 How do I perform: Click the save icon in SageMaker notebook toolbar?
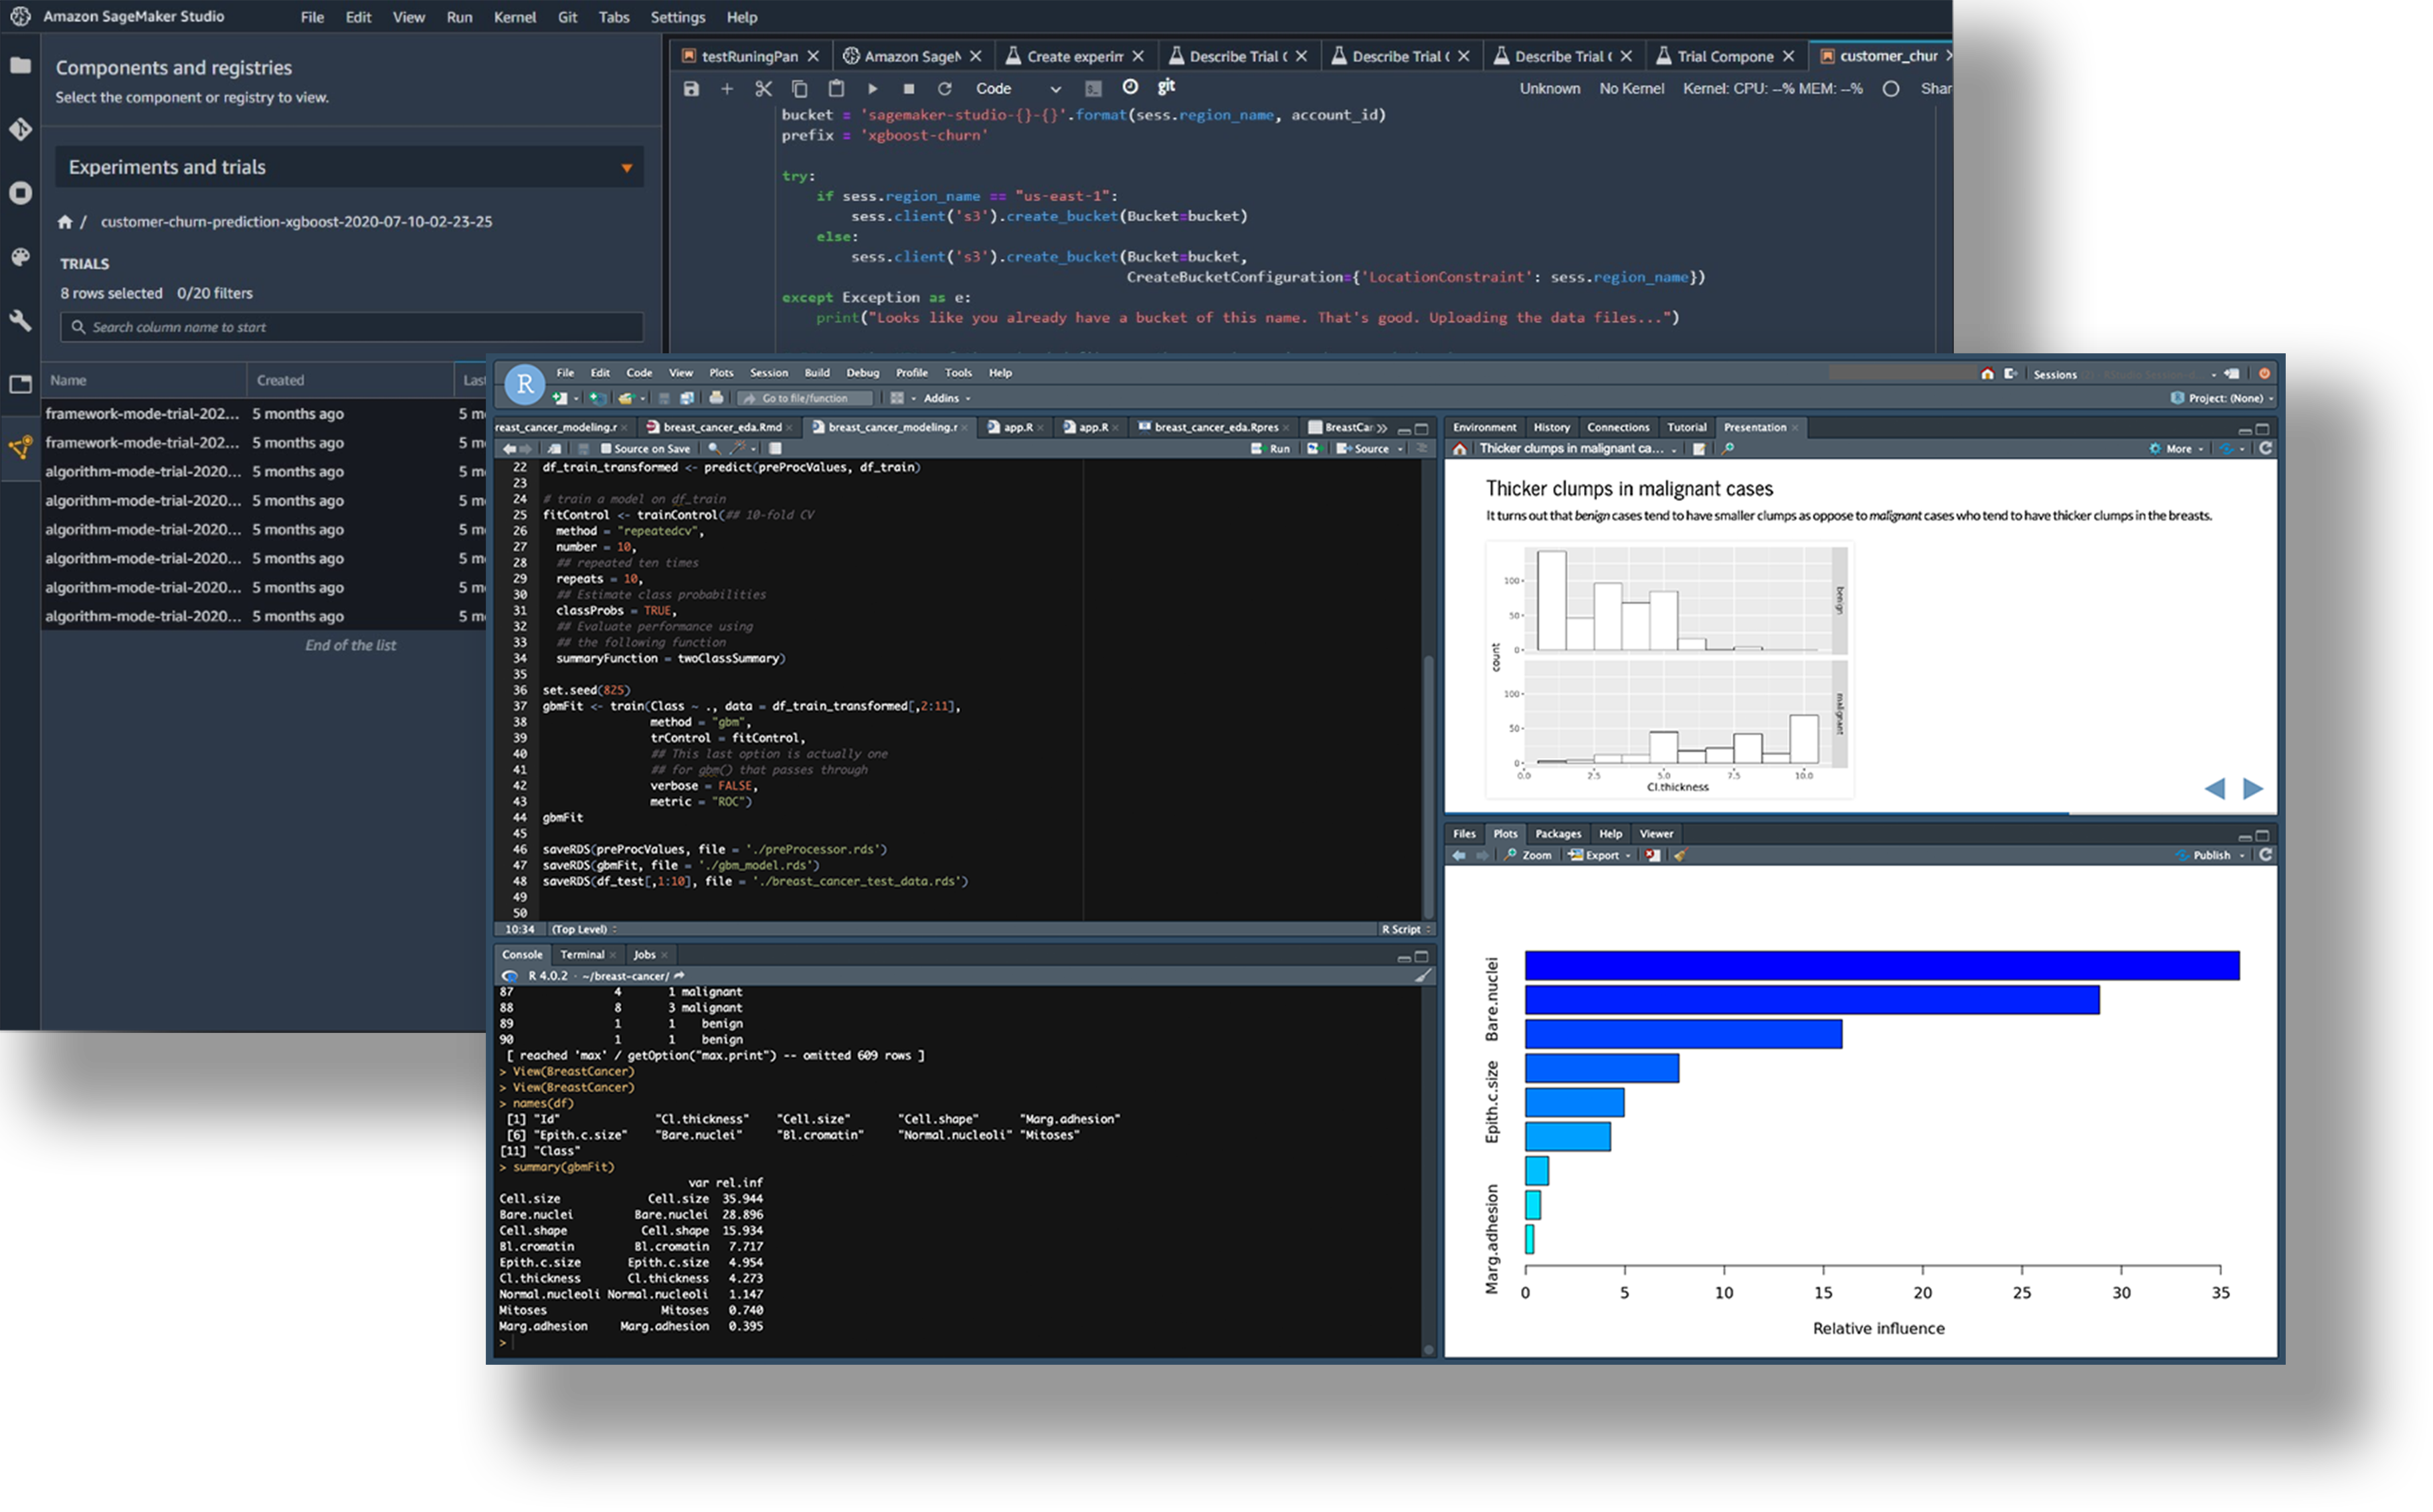691,89
